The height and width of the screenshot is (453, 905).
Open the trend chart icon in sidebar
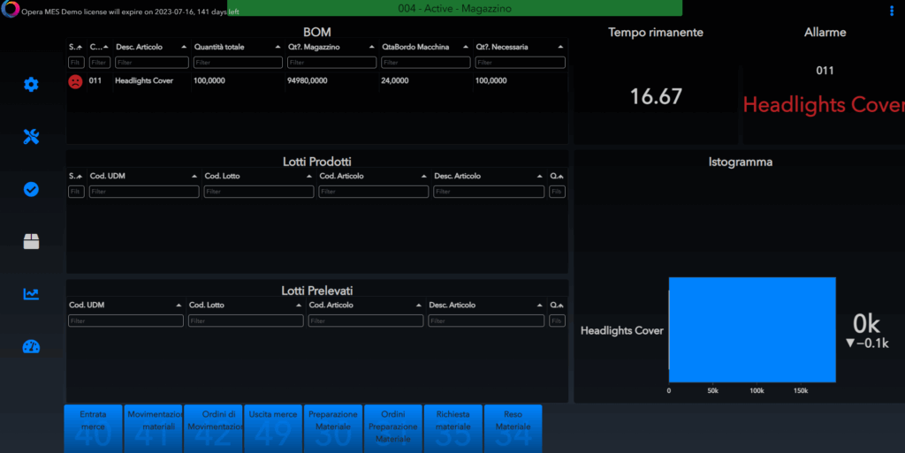31,294
